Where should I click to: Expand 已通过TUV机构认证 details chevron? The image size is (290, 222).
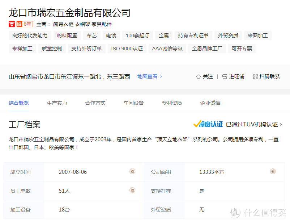[281, 125]
